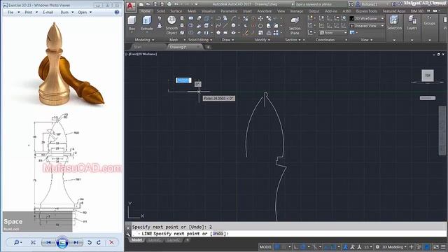Expand the Solid Editing panel
Screen dimensions: 448x252
point(200,40)
